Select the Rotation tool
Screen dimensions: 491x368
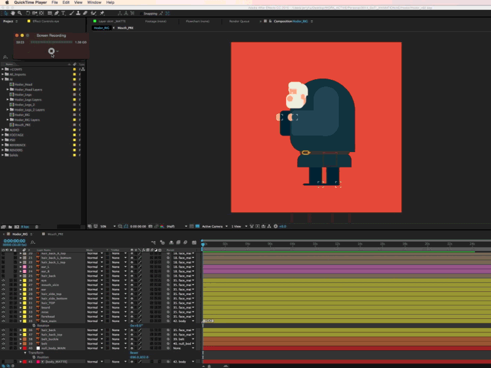click(28, 13)
